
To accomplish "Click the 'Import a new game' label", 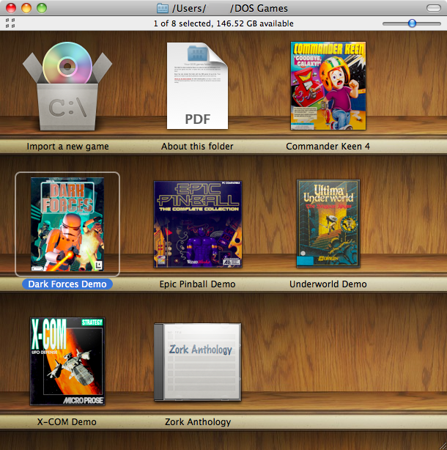I will click(x=67, y=146).
